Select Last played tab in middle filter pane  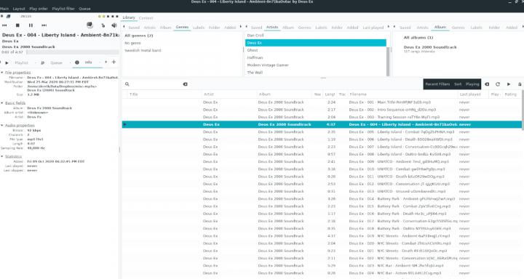(x=373, y=28)
